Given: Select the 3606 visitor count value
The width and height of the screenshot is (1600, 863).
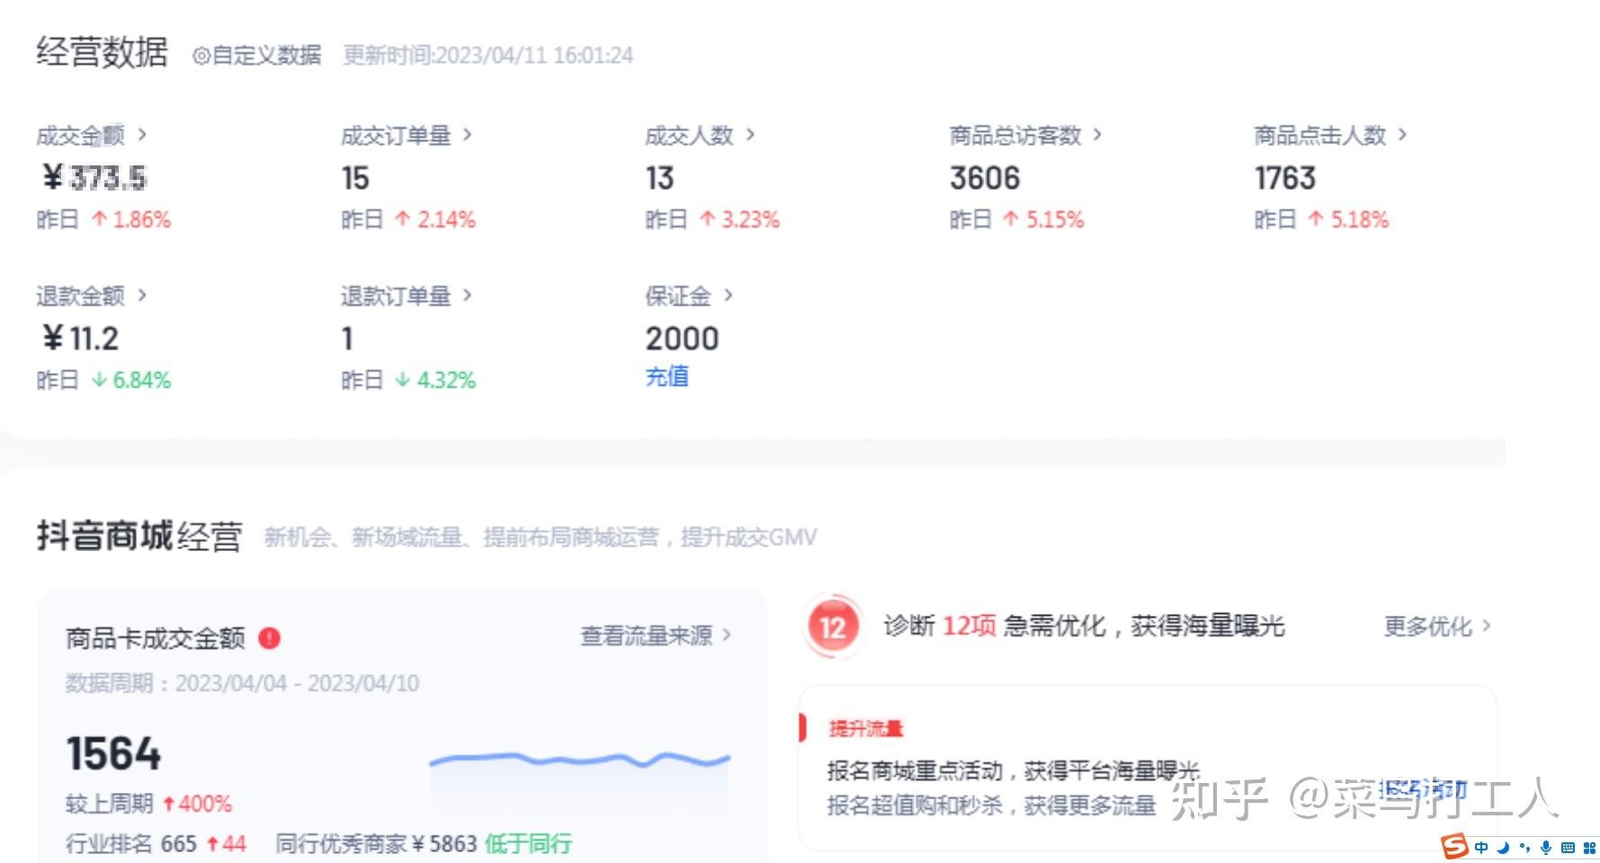Looking at the screenshot, I should click(x=985, y=178).
